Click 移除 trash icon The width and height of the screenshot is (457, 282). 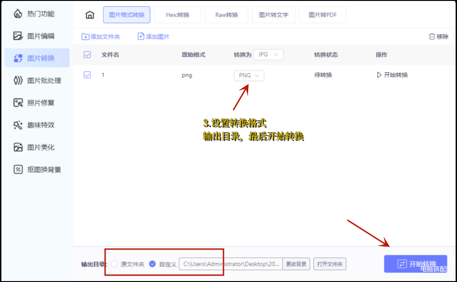pos(432,37)
